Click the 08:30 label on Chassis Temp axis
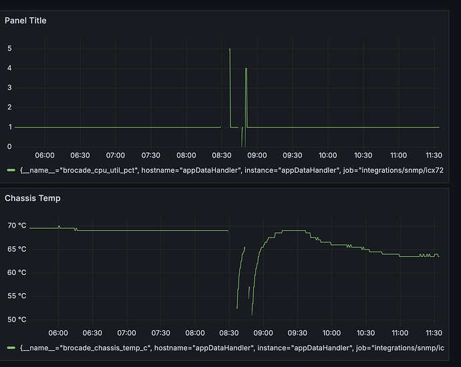Viewport: 461px width, 367px height. coord(229,333)
